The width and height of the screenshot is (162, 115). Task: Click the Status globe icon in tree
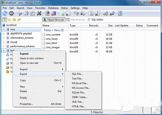[8, 63]
